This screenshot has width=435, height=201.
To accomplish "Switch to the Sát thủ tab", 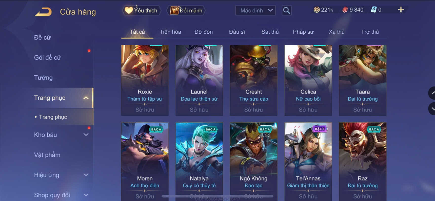I will pos(270,32).
